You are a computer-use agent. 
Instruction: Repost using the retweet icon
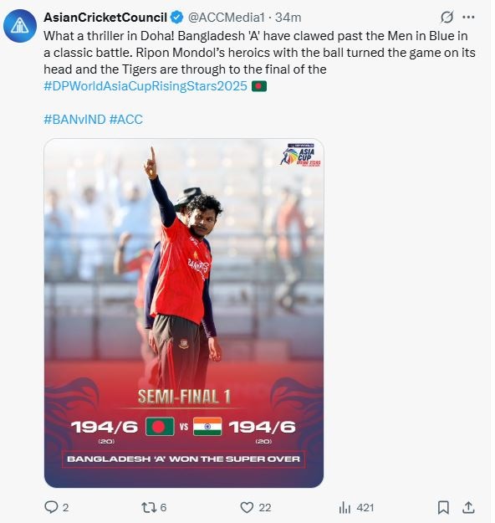[x=149, y=507]
